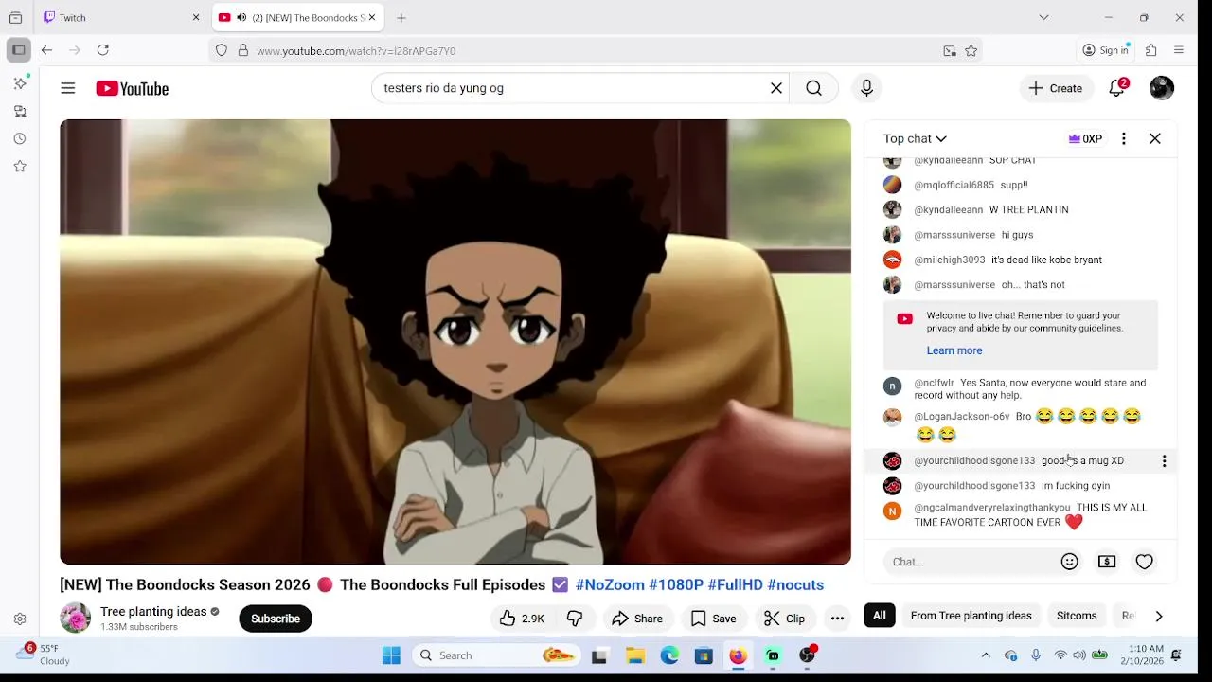Viewport: 1212px width, 682px height.
Task: Open browser sidebar history clock icon
Action: pyautogui.click(x=20, y=138)
